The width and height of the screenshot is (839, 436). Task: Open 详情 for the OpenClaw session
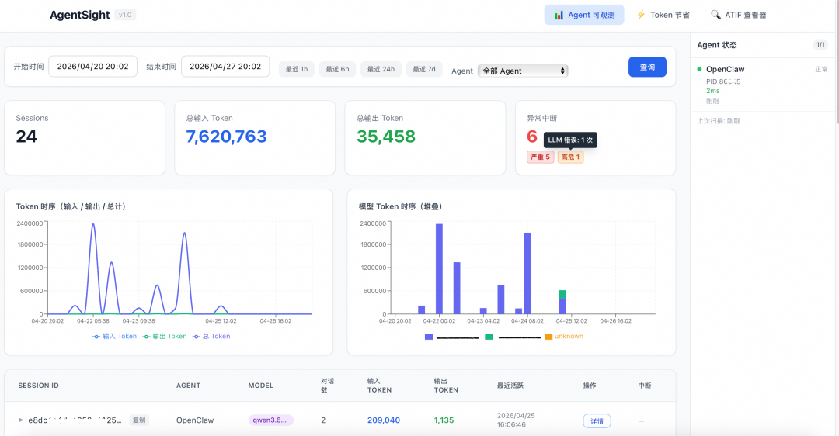597,421
